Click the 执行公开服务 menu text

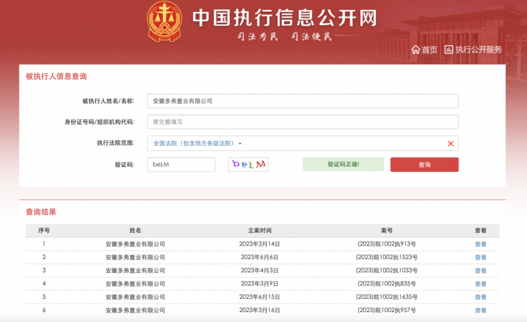coord(479,50)
